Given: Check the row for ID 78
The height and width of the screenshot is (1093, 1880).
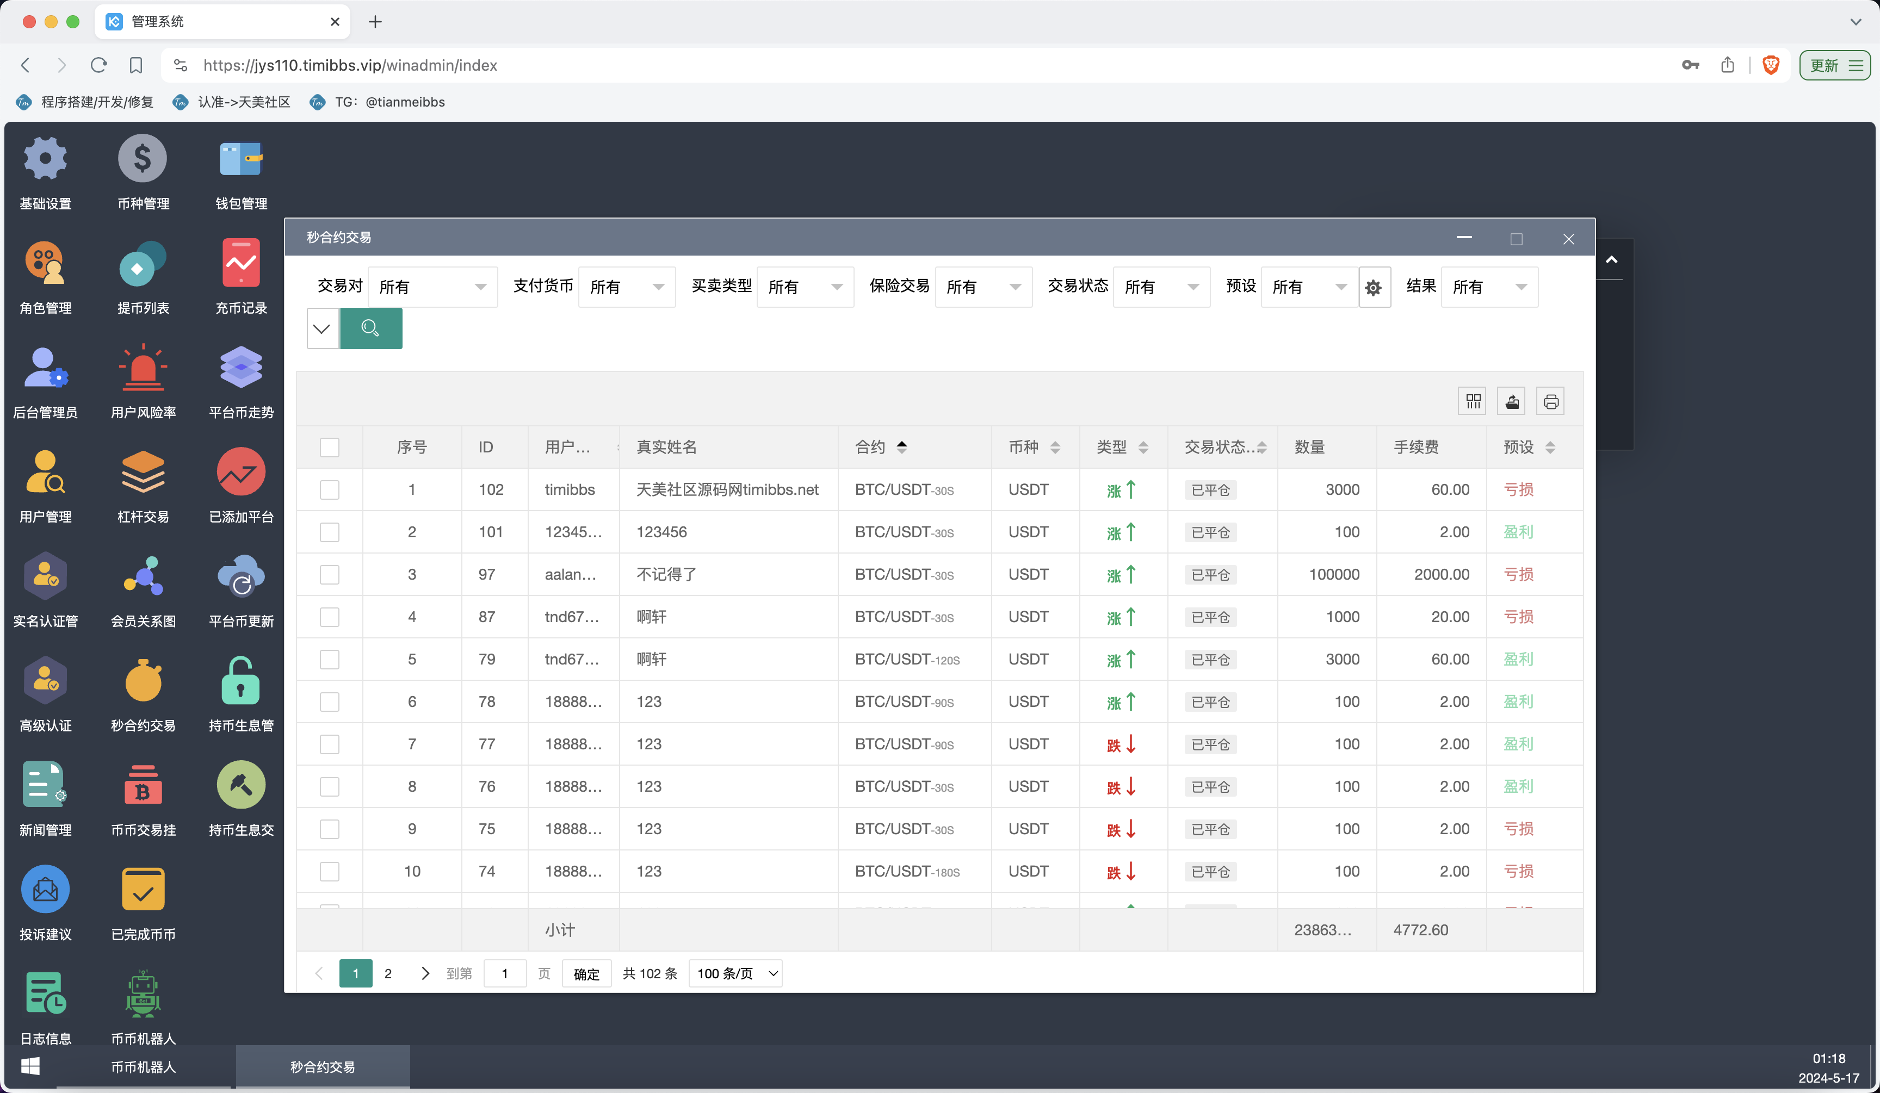Looking at the screenshot, I should pos(329,701).
